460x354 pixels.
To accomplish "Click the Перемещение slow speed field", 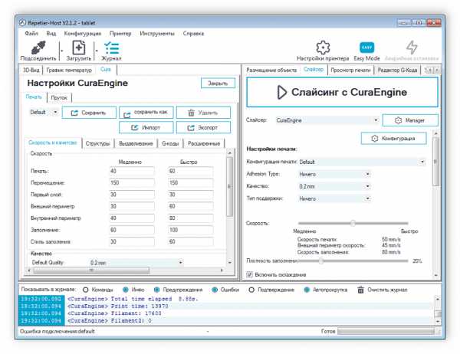I will pyautogui.click(x=132, y=182).
